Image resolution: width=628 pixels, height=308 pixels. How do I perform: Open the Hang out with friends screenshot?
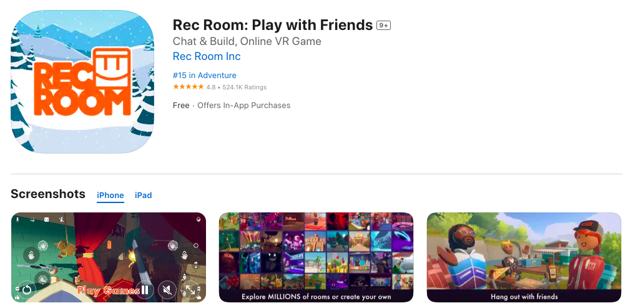coord(524,257)
